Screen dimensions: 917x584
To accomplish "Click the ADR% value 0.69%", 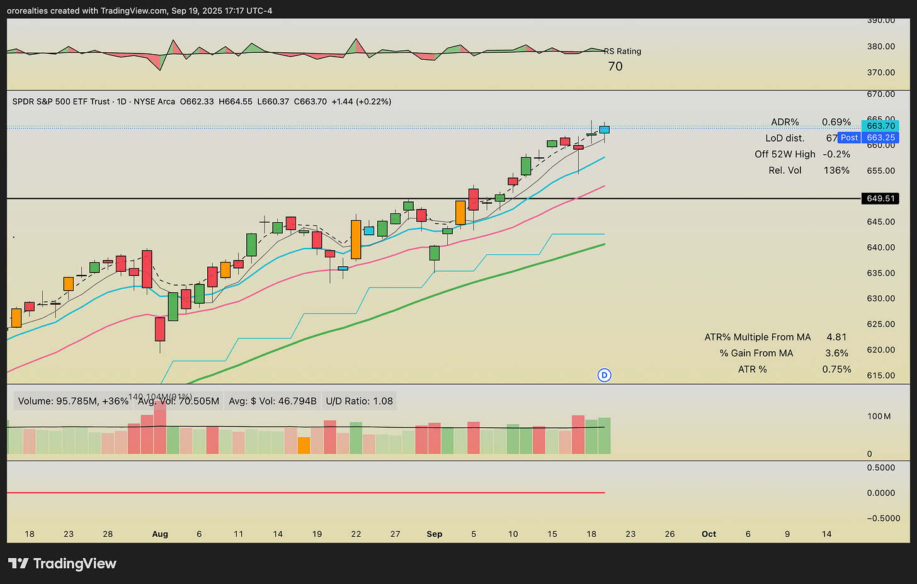I will click(x=836, y=122).
